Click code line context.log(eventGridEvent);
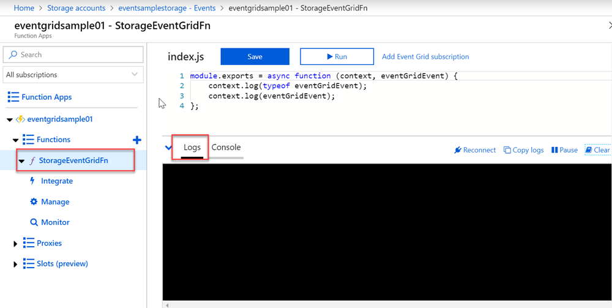 272,96
